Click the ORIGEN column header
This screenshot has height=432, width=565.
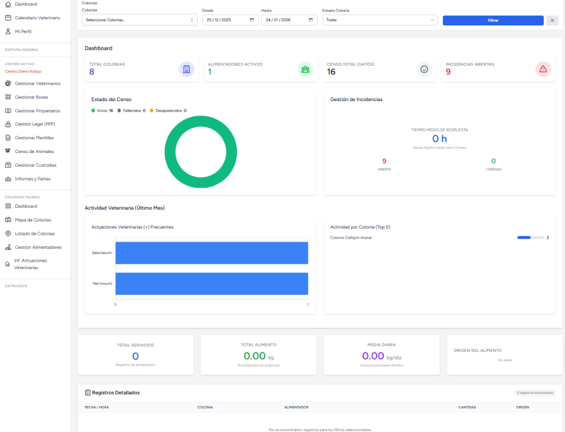523,408
